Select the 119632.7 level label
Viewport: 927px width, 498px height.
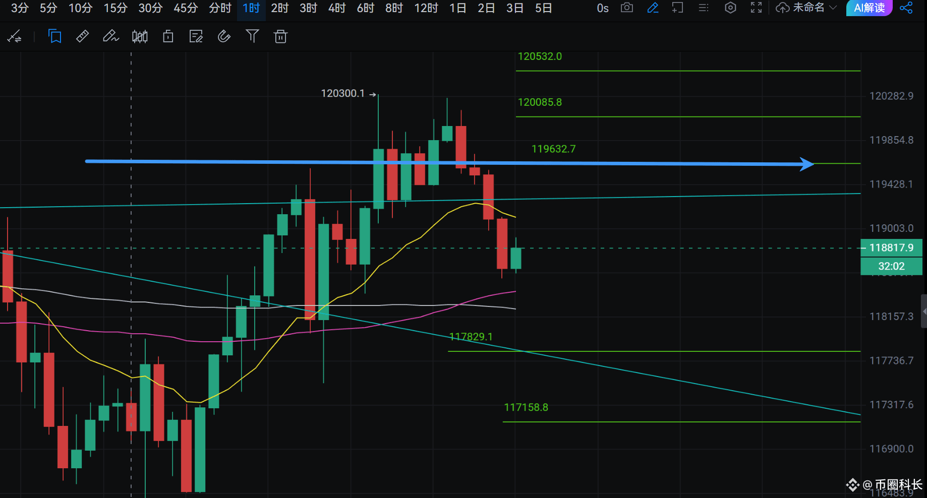click(553, 149)
